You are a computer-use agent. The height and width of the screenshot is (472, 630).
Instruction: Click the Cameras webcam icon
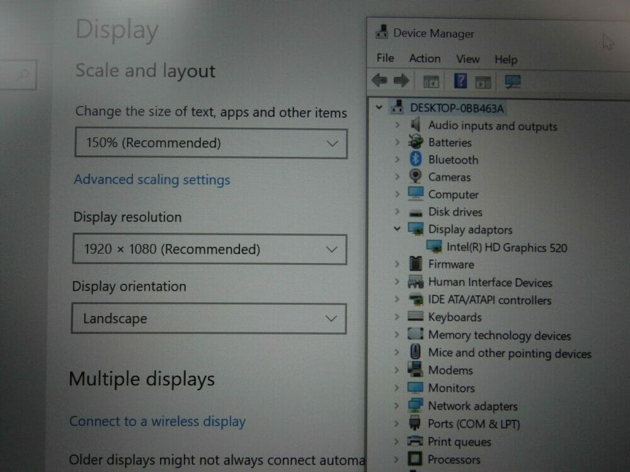click(x=415, y=176)
